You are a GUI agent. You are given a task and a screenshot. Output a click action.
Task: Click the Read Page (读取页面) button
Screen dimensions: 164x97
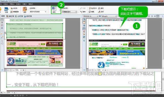10,16
